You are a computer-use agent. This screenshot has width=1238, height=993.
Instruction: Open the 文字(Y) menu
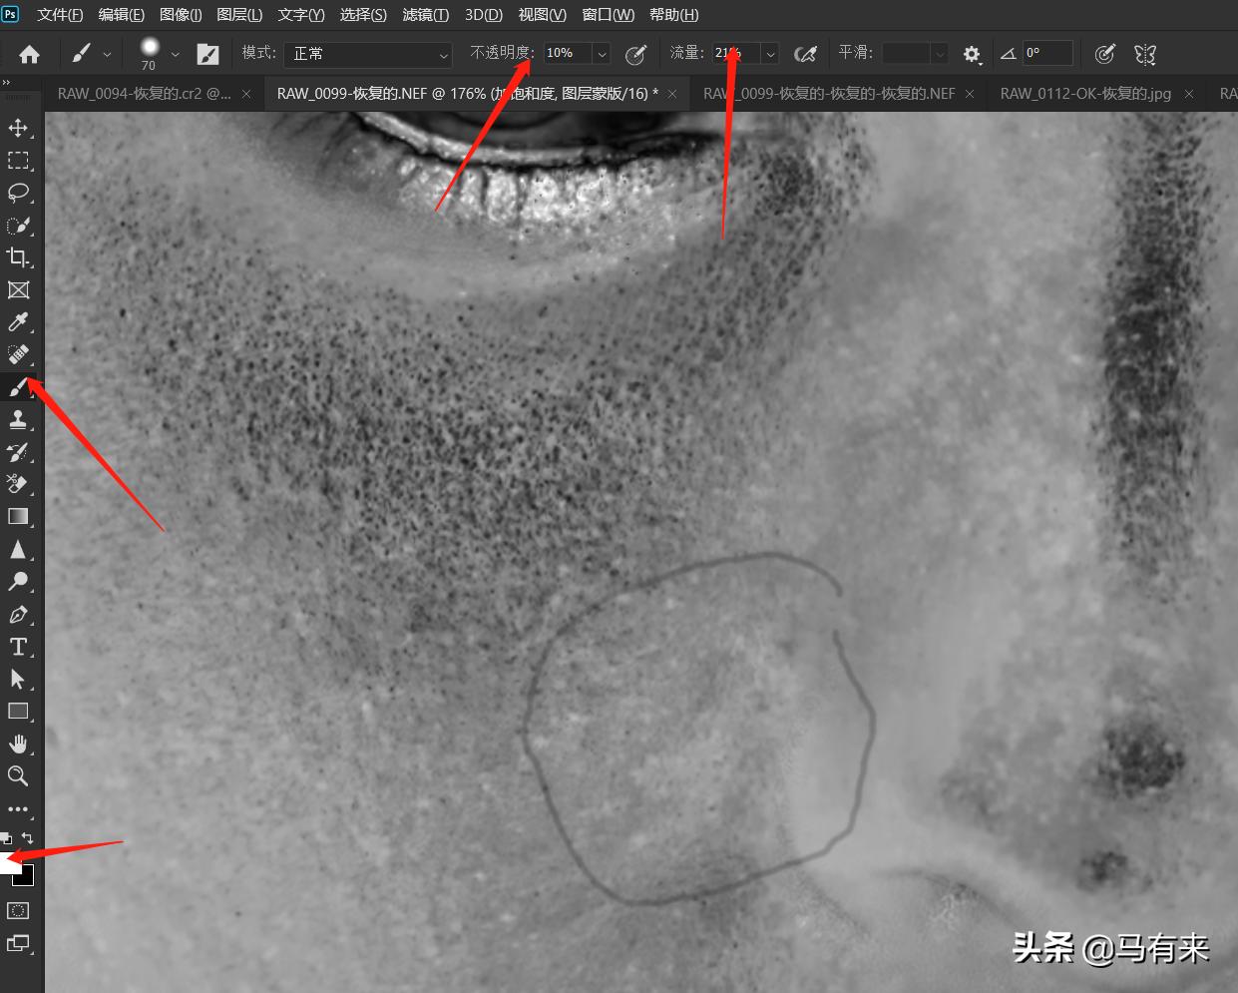click(x=301, y=15)
